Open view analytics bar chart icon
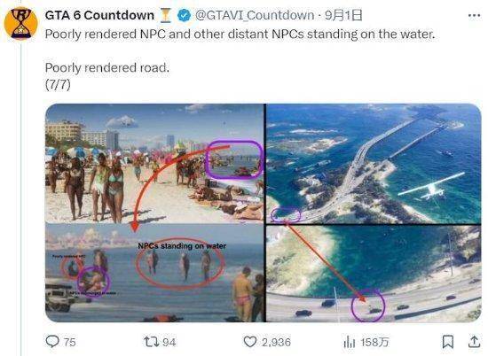The image size is (488, 356). point(350,342)
